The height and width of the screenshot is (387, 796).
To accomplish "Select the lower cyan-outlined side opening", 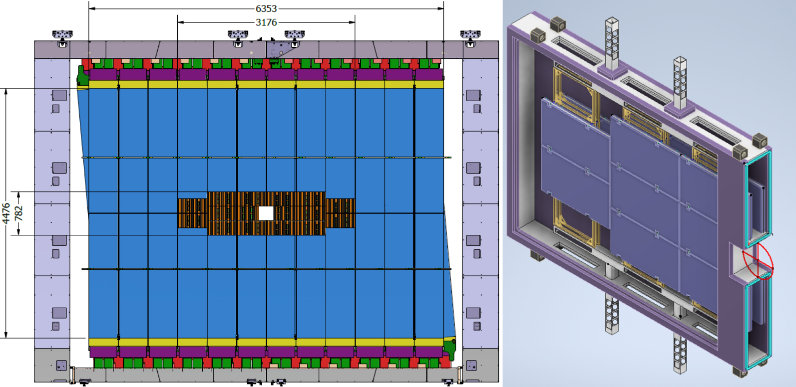I will [758, 324].
